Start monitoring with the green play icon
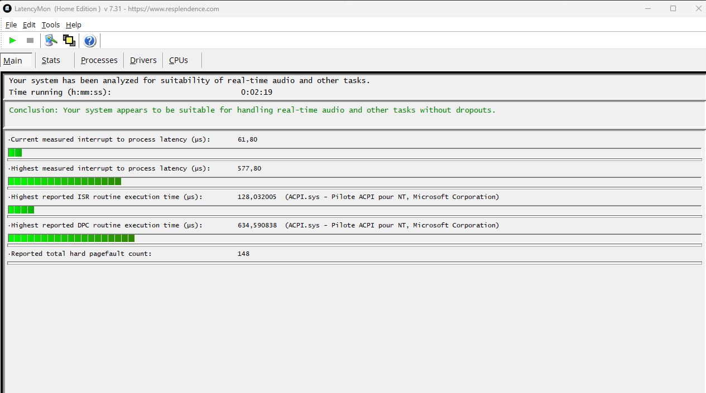Screen dimensions: 706x393 click(13, 41)
